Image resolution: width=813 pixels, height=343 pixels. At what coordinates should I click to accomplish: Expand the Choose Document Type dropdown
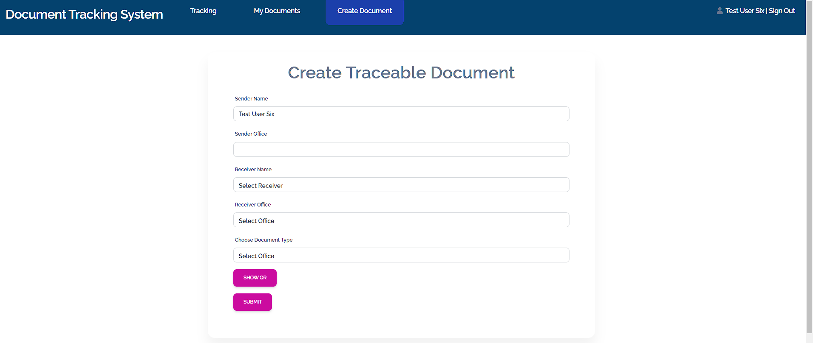(401, 255)
